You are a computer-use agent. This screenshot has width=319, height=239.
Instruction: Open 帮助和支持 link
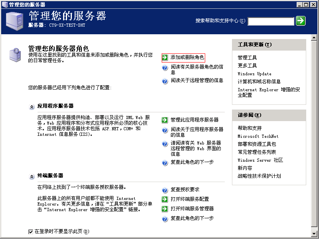pos(250,128)
